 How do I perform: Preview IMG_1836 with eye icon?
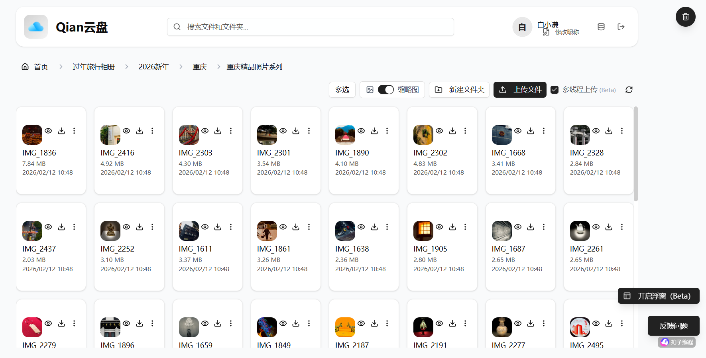click(48, 131)
